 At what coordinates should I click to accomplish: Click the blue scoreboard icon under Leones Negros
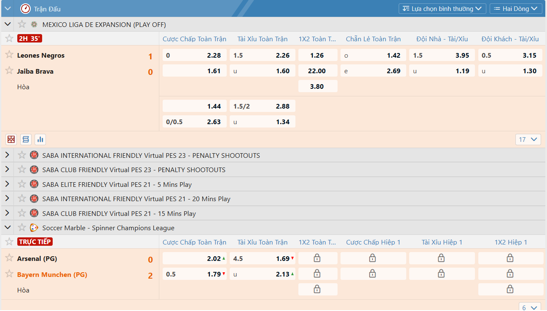click(26, 139)
